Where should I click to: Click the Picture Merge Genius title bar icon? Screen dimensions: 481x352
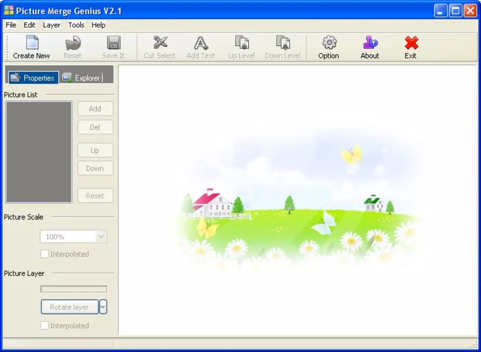tap(9, 11)
